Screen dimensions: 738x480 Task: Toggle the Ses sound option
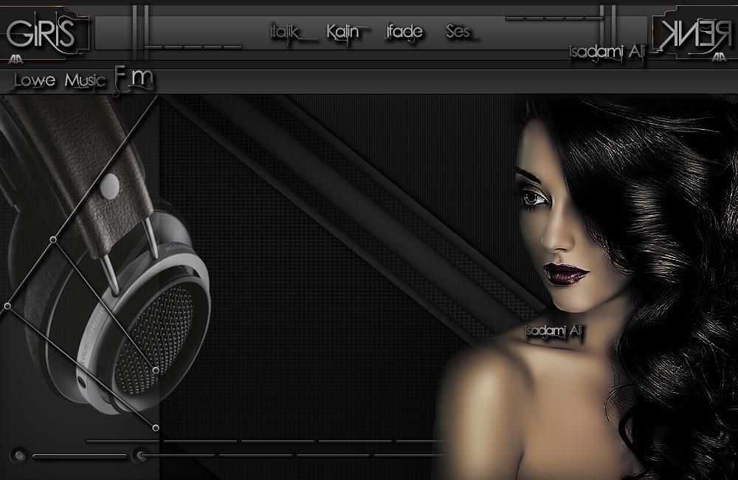pyautogui.click(x=461, y=32)
